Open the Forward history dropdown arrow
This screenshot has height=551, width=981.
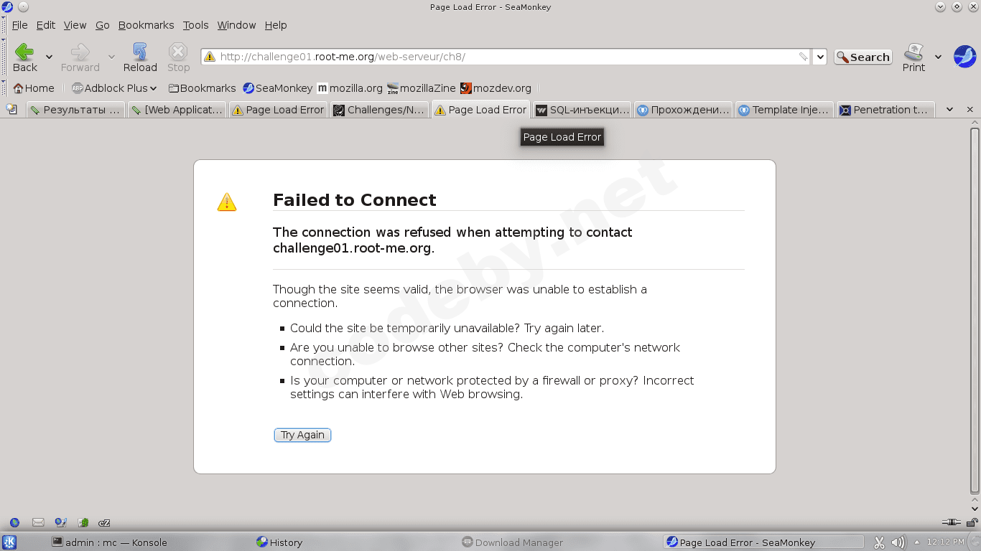click(111, 57)
